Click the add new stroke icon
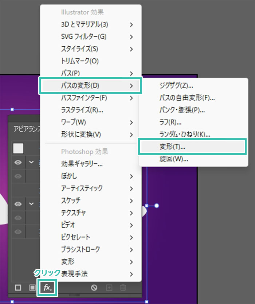The image size is (255, 304). pyautogui.click(x=18, y=288)
